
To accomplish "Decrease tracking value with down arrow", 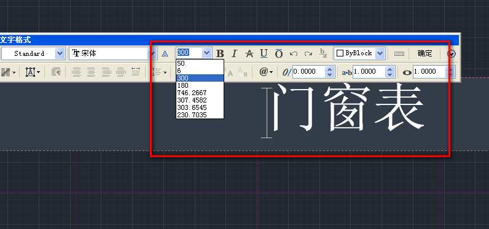I will click(x=389, y=75).
